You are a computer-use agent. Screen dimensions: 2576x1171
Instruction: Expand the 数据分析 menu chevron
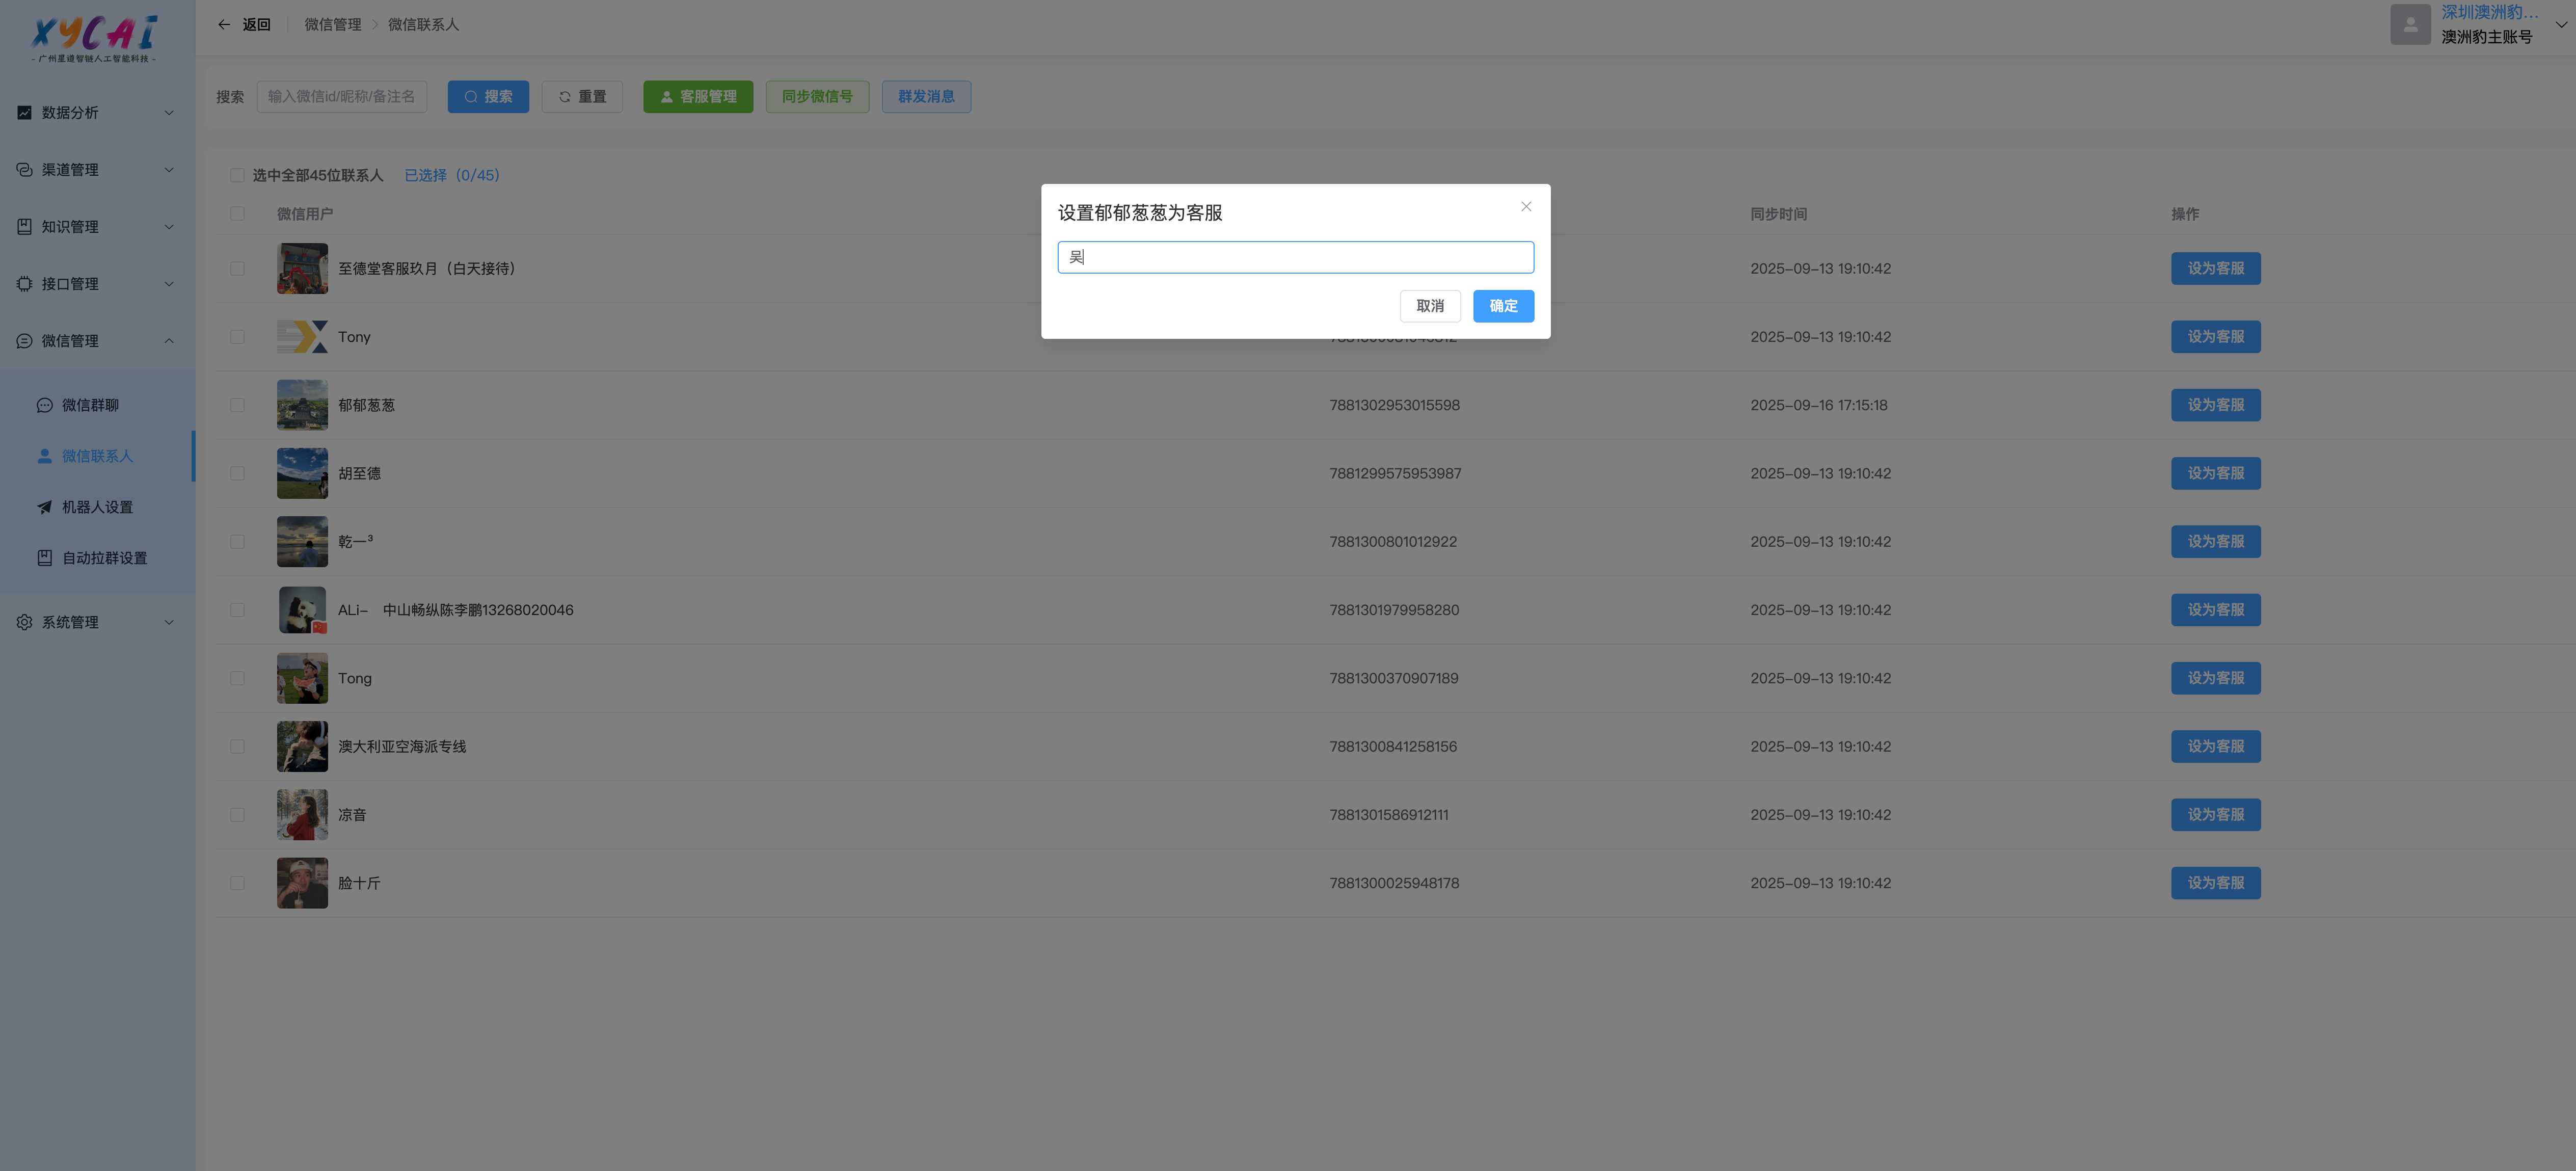[169, 113]
